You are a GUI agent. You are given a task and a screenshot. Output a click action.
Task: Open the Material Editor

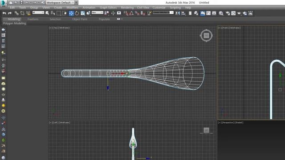(x=221, y=13)
